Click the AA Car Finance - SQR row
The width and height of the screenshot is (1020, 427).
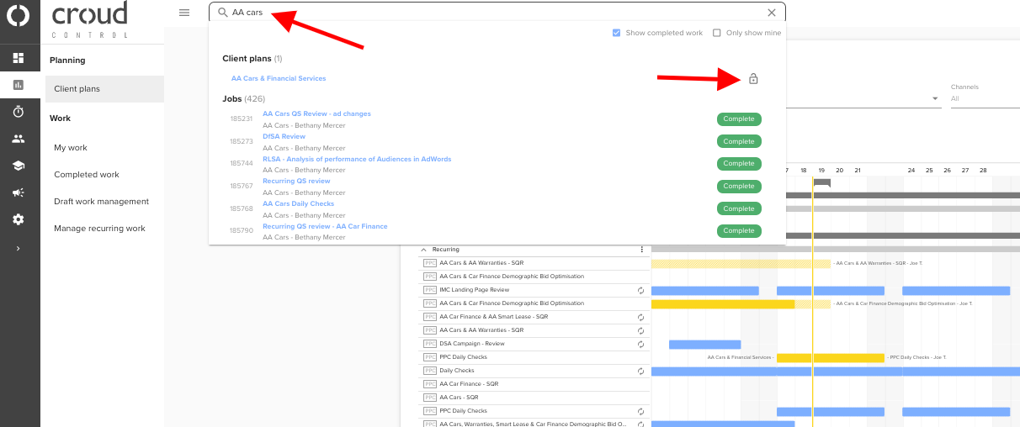tap(535, 384)
